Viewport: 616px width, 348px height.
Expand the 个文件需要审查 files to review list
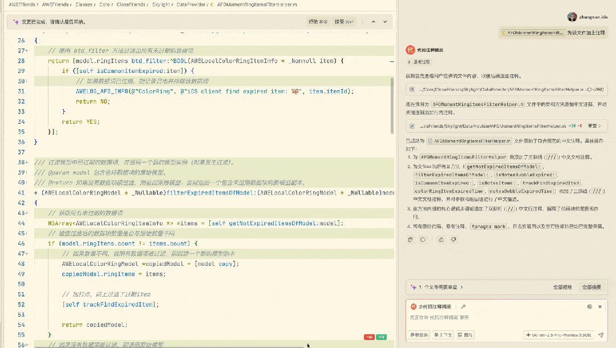(440, 287)
